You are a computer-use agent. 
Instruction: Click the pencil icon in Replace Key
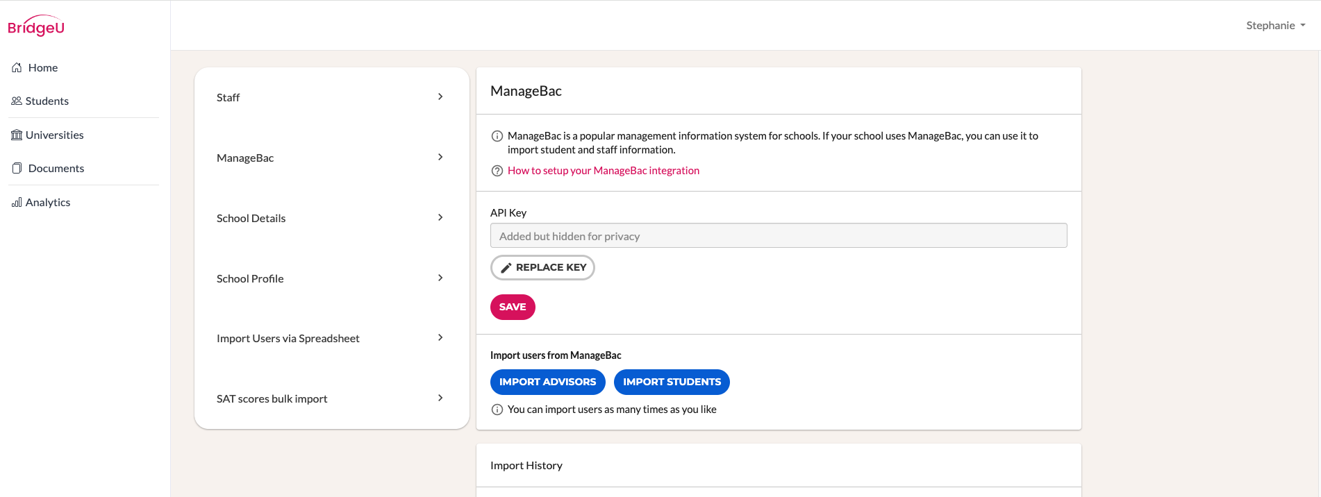[x=506, y=268]
